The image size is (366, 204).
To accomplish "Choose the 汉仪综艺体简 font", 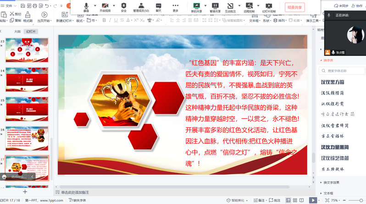I will tap(335, 158).
